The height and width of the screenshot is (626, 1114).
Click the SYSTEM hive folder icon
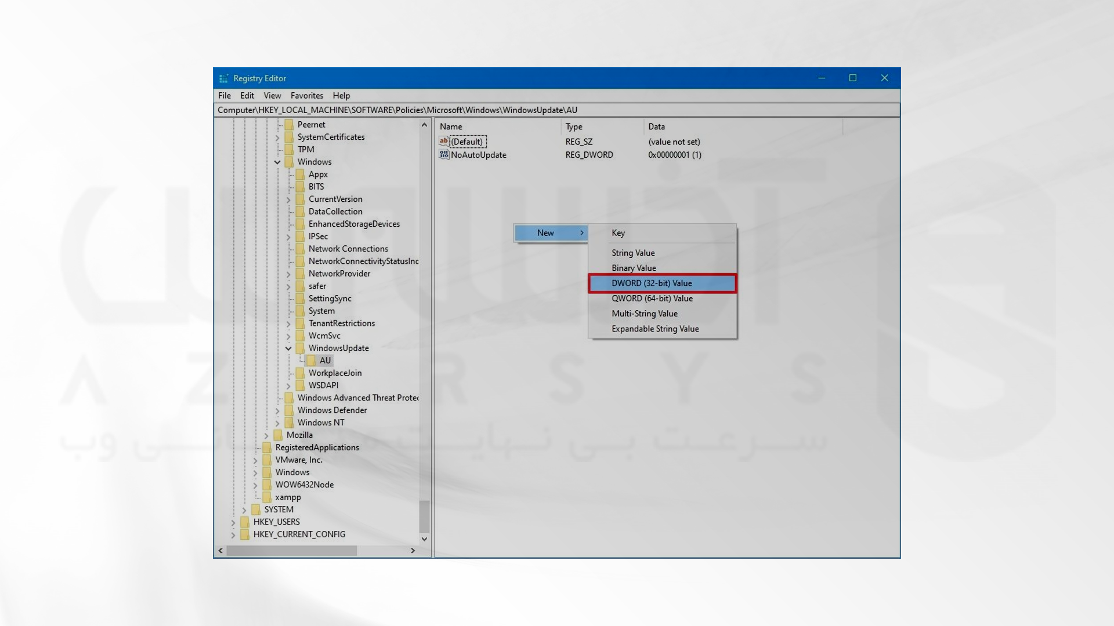(256, 509)
